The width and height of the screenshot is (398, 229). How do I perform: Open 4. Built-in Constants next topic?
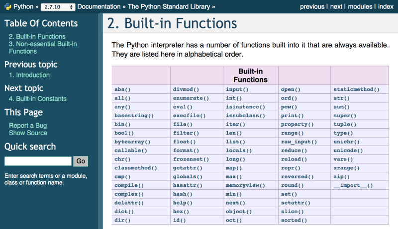click(x=37, y=98)
